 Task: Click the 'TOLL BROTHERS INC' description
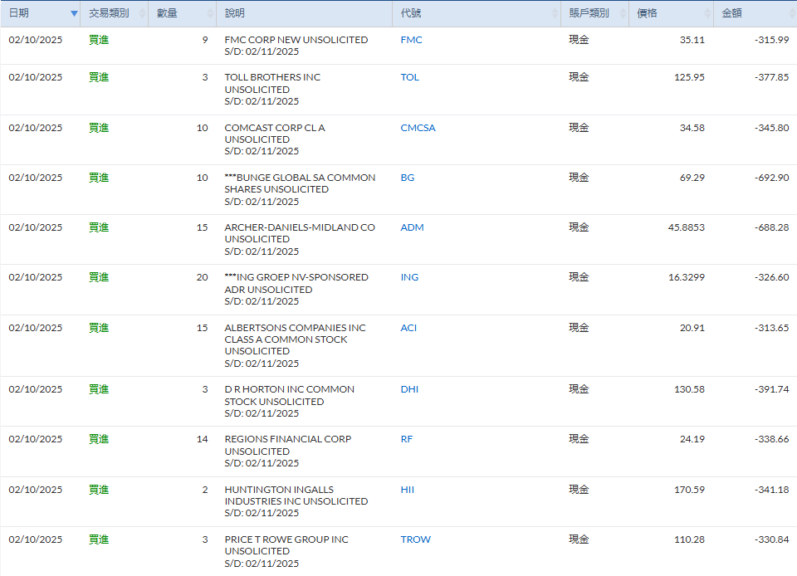coord(272,77)
